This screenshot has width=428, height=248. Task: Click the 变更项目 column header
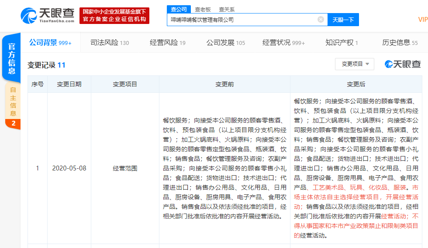pos(125,84)
